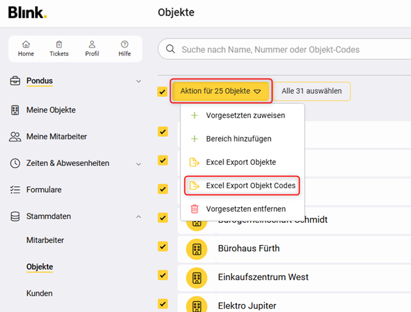Open the Aktion für 25 Objekte dropdown
The image size is (411, 312).
[x=219, y=91]
